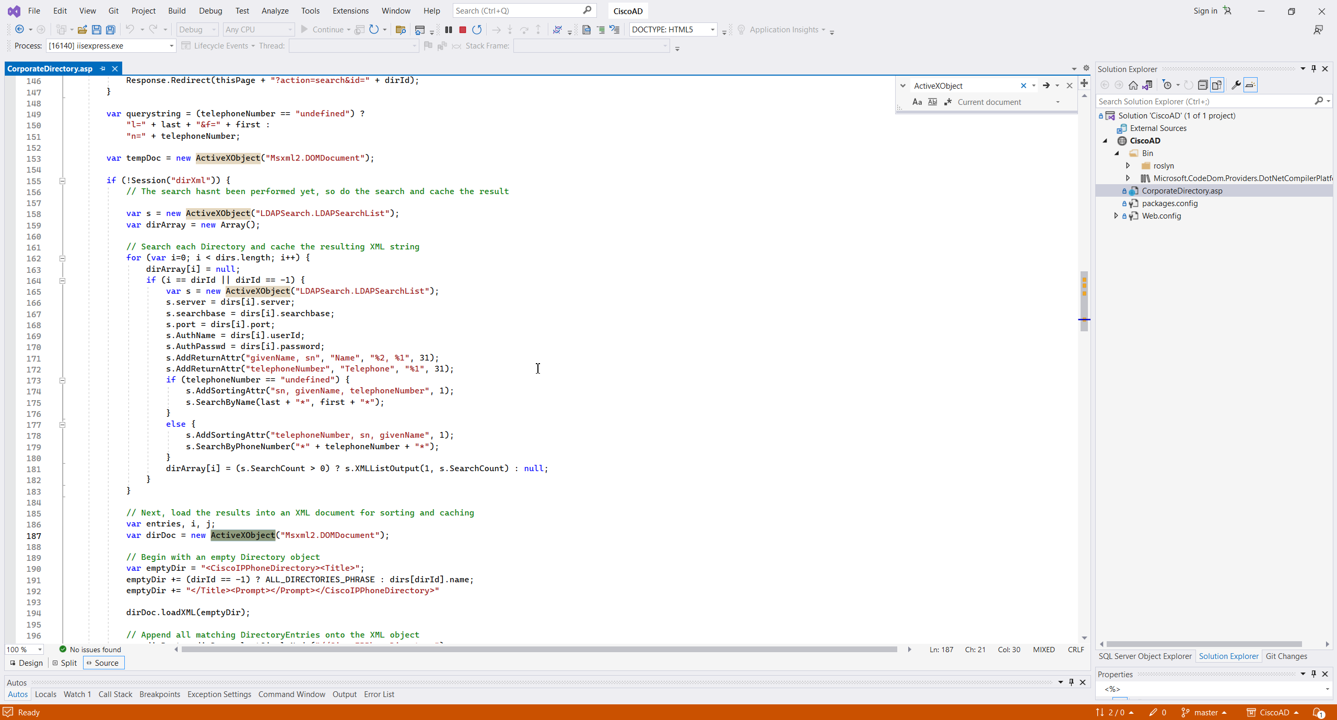
Task: Open the Process iisexpress.exe dropdown
Action: coord(171,46)
